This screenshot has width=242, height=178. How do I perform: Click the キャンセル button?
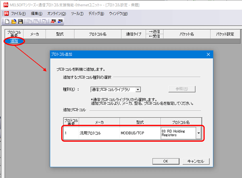(196, 161)
